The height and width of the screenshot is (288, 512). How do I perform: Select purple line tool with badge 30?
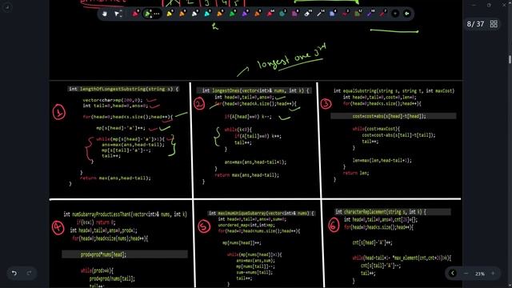pos(370,14)
